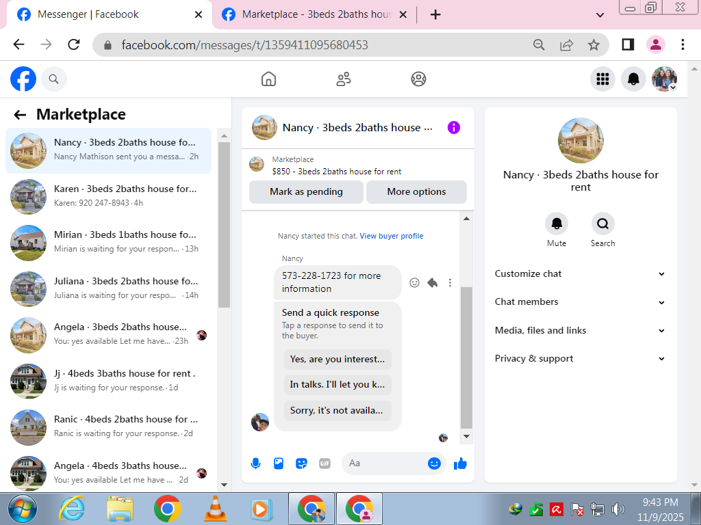
Task: Open Mirian's 3beds 1baths conversation
Action: point(109,243)
